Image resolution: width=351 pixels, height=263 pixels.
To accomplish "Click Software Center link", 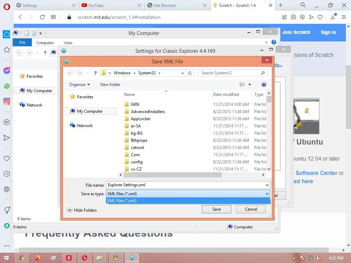I will click(x=316, y=173).
